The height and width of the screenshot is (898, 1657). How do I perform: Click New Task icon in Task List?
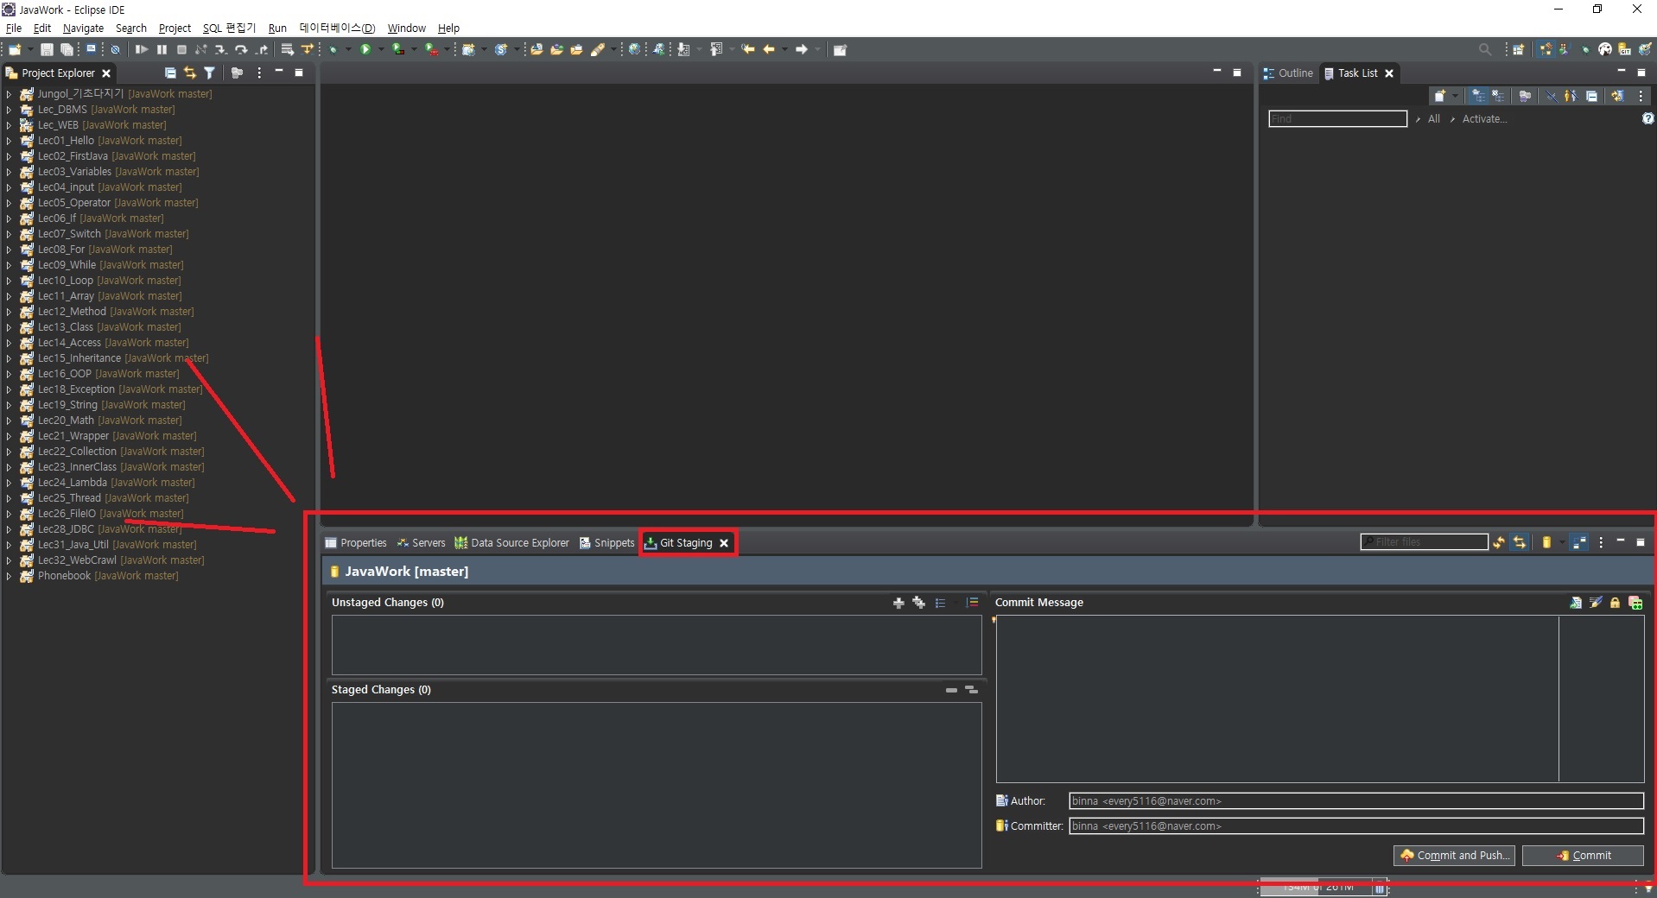pyautogui.click(x=1439, y=96)
